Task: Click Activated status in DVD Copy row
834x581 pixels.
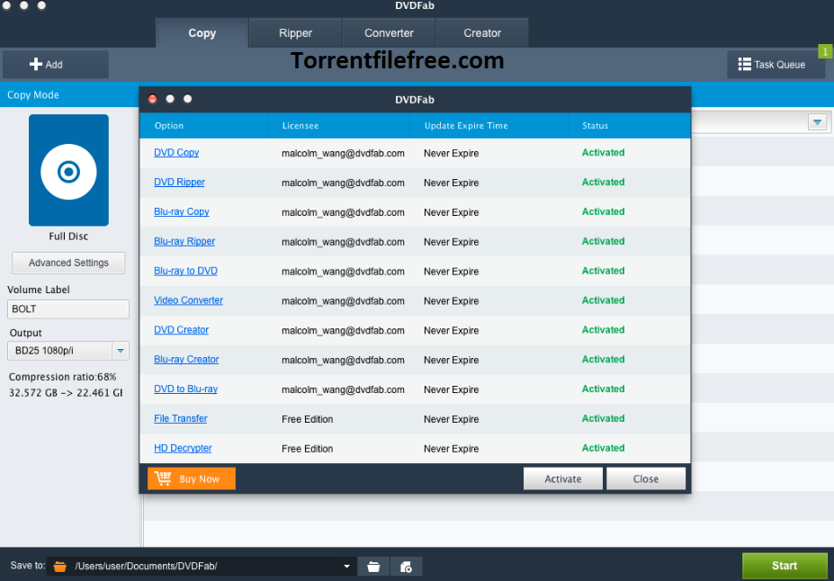Action: coord(603,153)
